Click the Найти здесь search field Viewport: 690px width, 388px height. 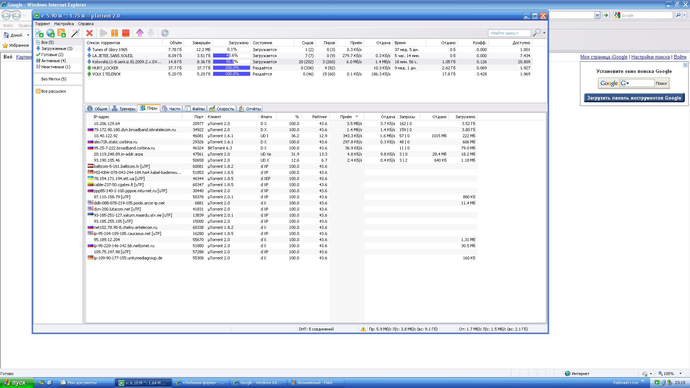509,33
